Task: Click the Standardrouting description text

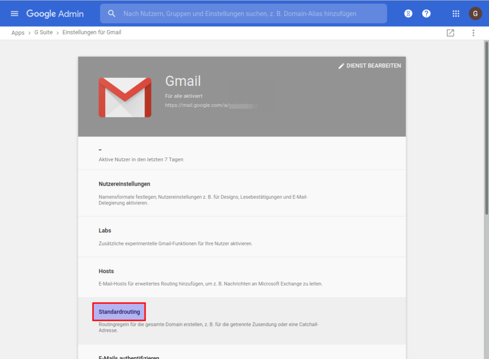Action: tap(208, 327)
